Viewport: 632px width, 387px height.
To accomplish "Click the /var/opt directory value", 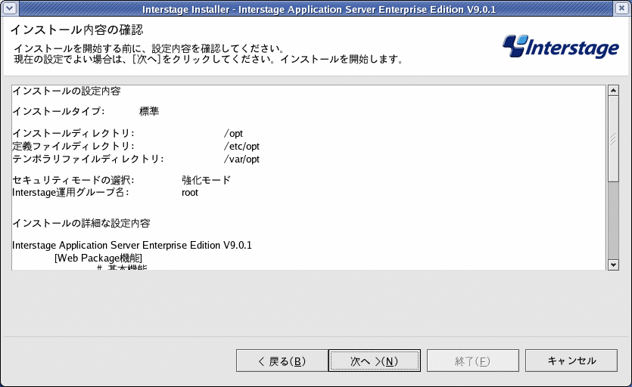I will (x=241, y=159).
